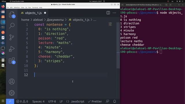
Task: Open the editor More Actions ellipsis
Action: (x=114, y=13)
